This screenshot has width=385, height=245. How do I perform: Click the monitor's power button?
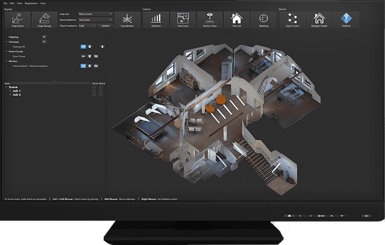click(x=366, y=216)
